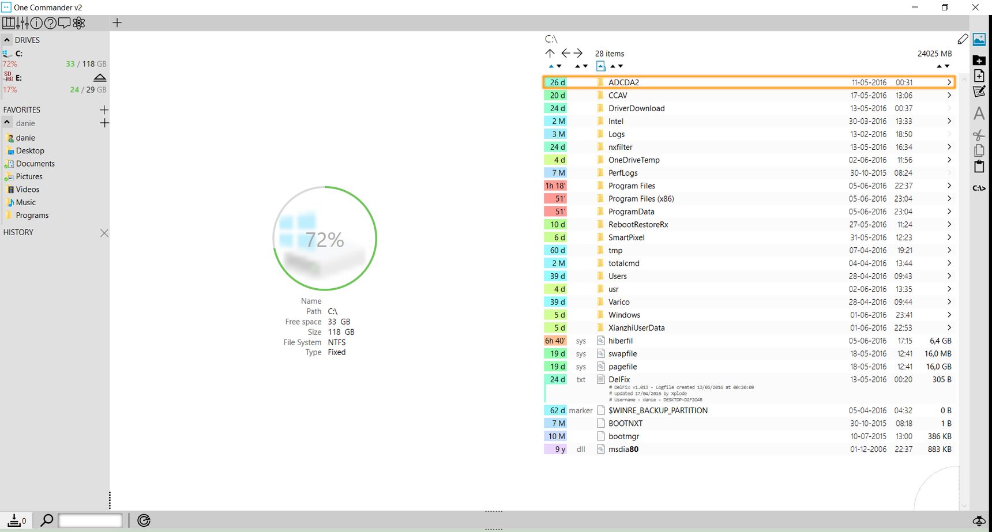Image resolution: width=992 pixels, height=532 pixels.
Task: Open the drop stack icon at bottom left
Action: click(17, 520)
